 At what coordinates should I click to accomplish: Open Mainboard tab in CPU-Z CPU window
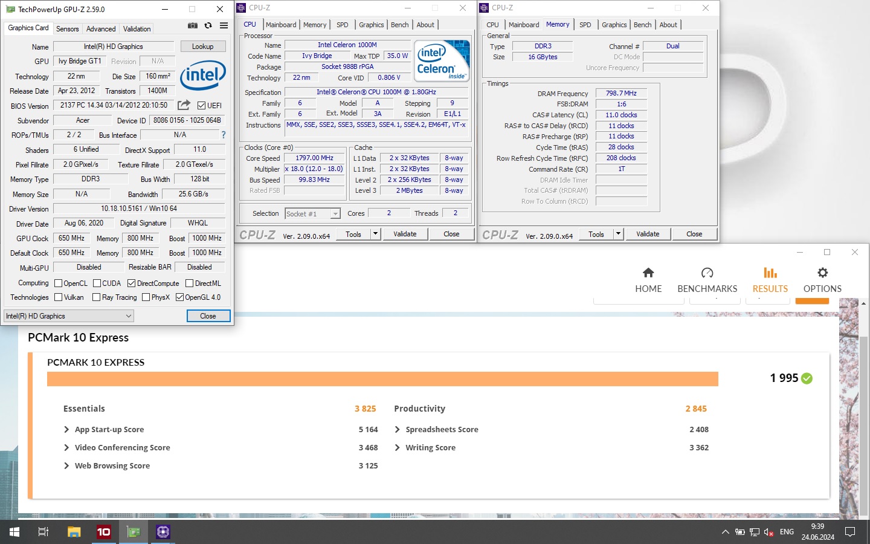281,25
